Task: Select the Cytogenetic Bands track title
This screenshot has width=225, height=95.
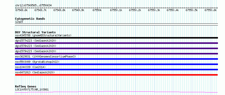Action: pyautogui.click(x=30, y=19)
